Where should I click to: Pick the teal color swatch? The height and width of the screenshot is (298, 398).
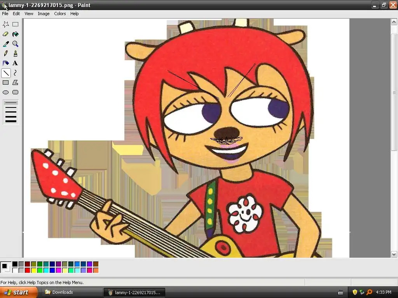tap(46, 264)
